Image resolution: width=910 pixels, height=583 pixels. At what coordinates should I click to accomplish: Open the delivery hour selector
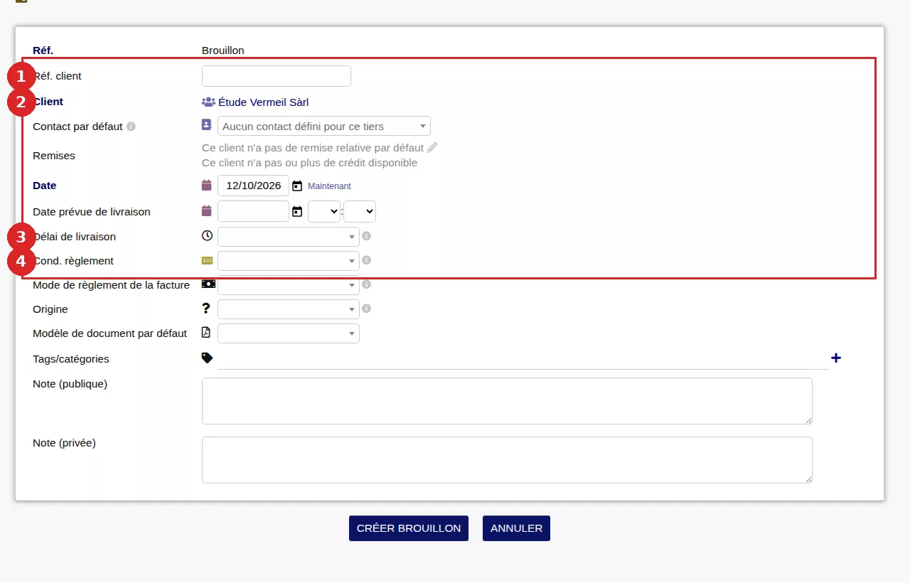[324, 211]
